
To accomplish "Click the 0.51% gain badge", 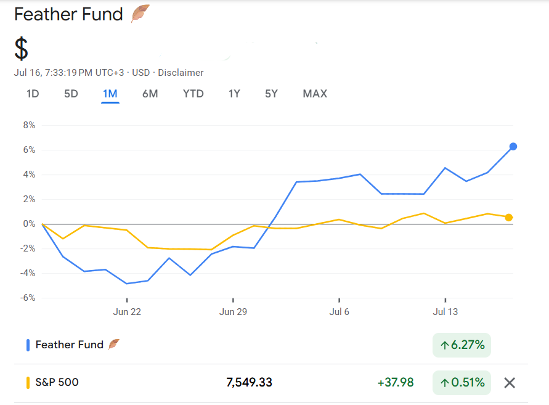I will [462, 383].
